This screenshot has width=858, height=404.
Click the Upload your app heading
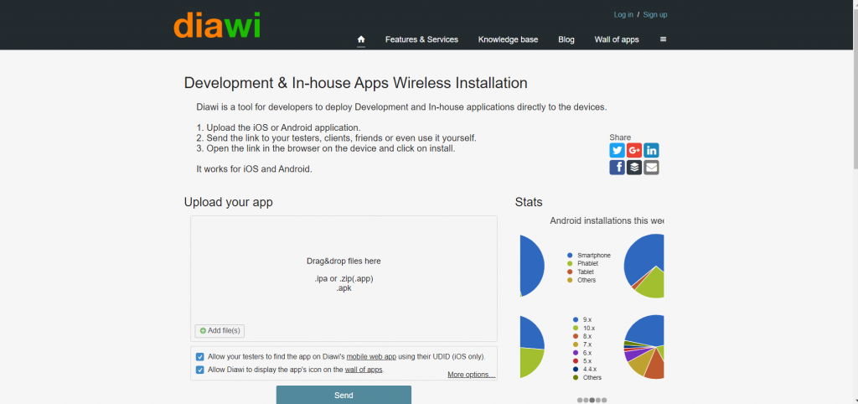(228, 202)
